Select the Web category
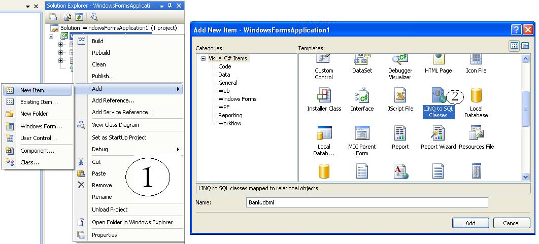 coord(224,91)
